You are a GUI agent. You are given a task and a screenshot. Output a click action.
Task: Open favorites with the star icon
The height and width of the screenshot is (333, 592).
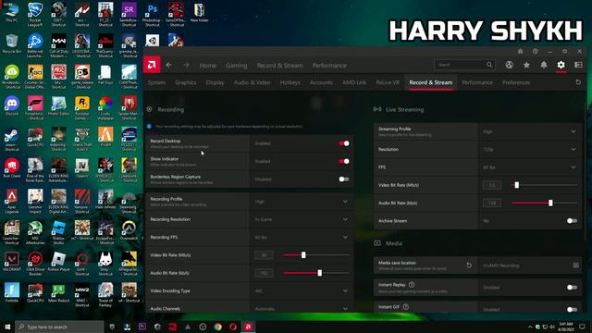click(x=526, y=65)
